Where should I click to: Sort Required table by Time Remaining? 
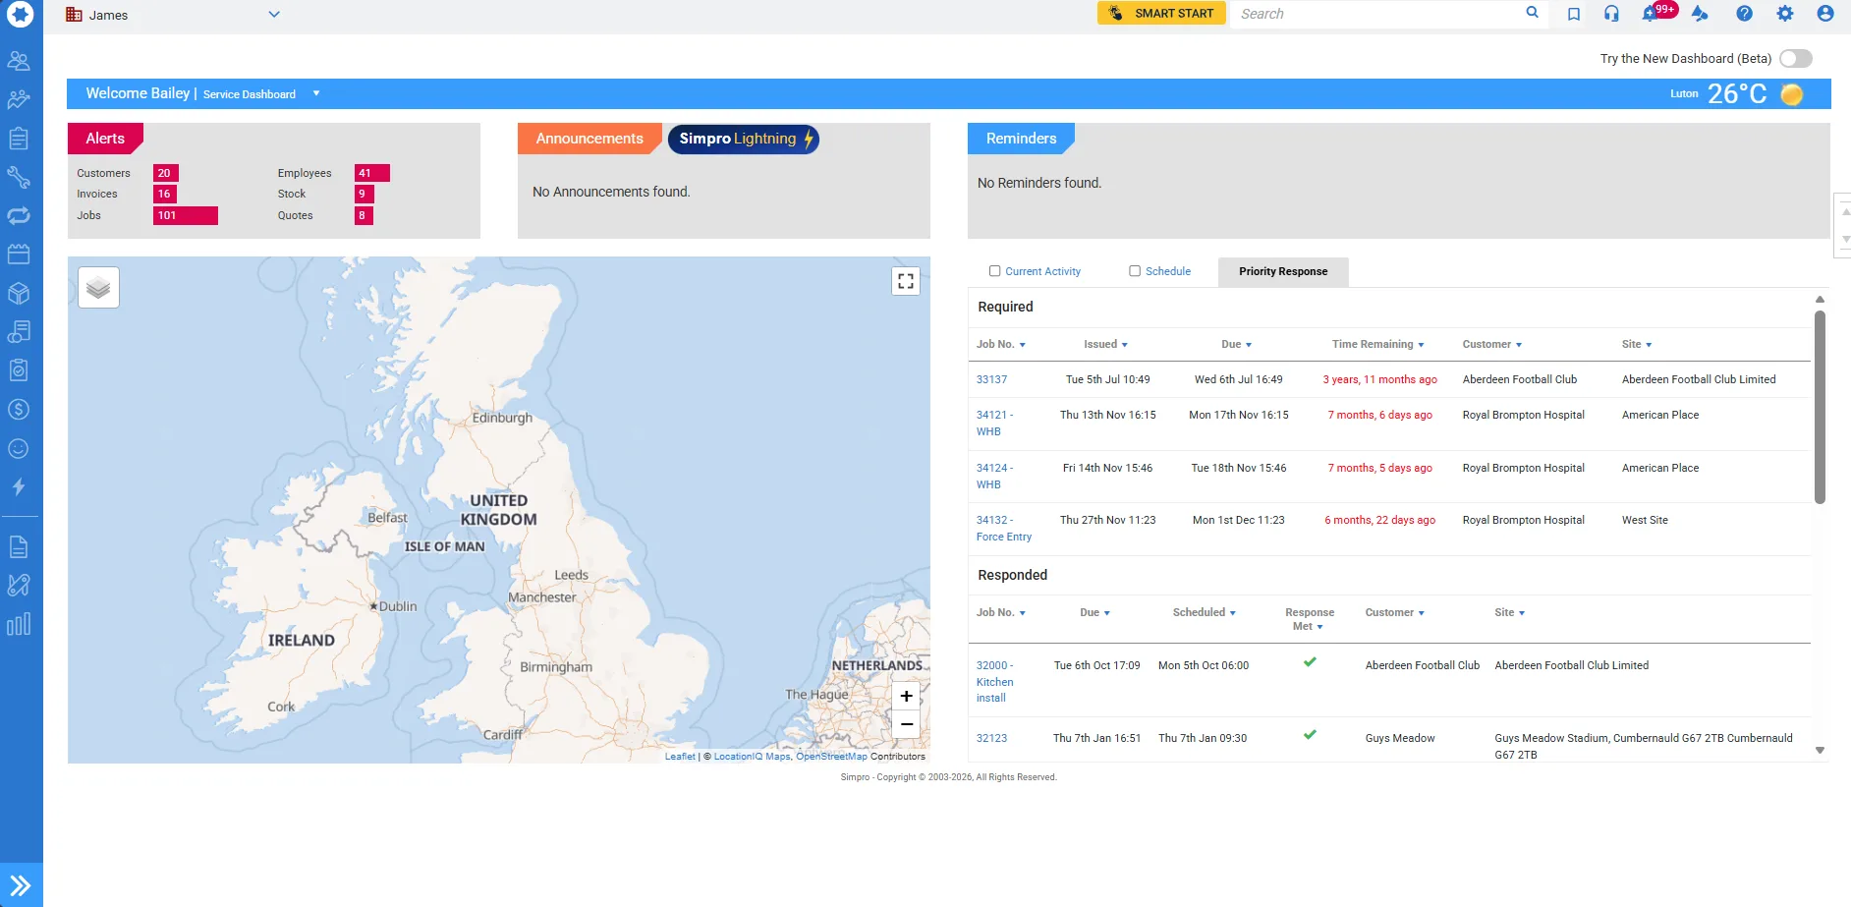pyautogui.click(x=1377, y=344)
